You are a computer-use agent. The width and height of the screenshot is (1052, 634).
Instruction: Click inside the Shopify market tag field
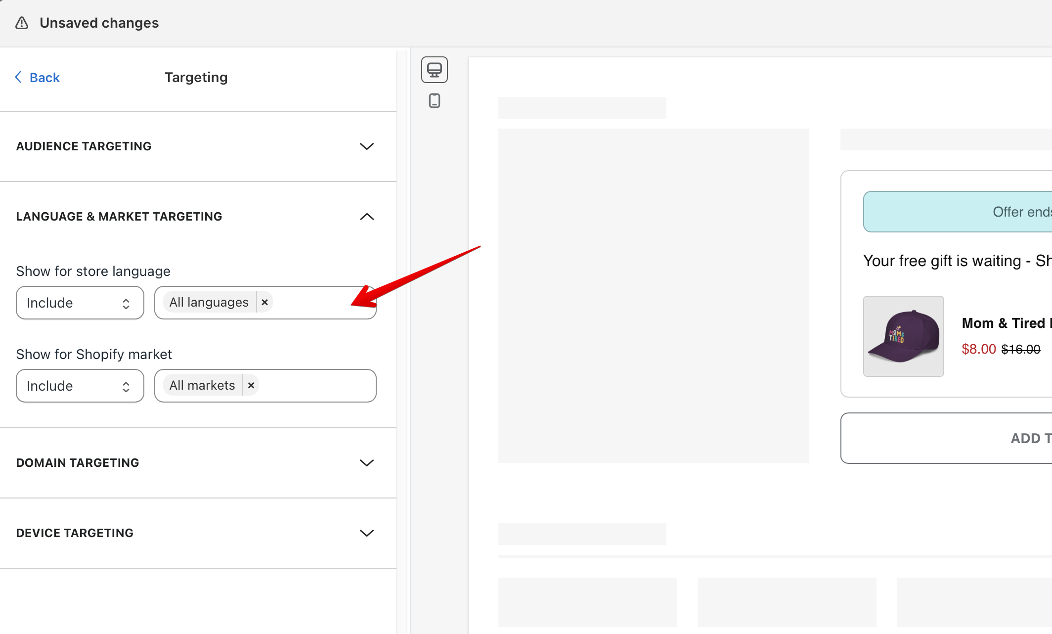tap(316, 386)
